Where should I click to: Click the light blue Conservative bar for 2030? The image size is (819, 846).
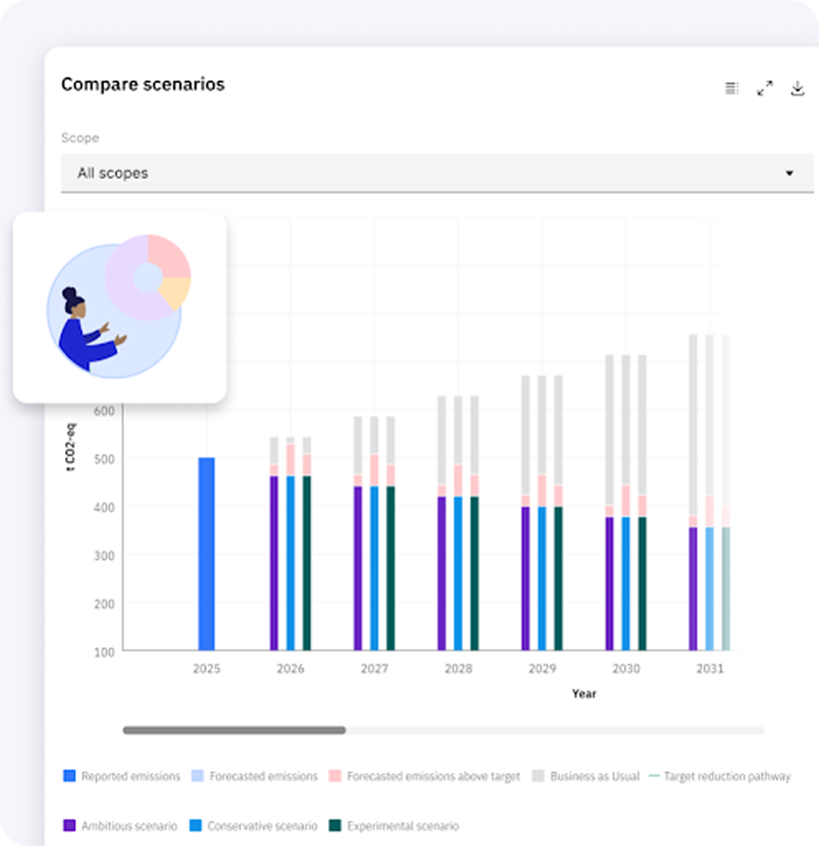coord(626,583)
